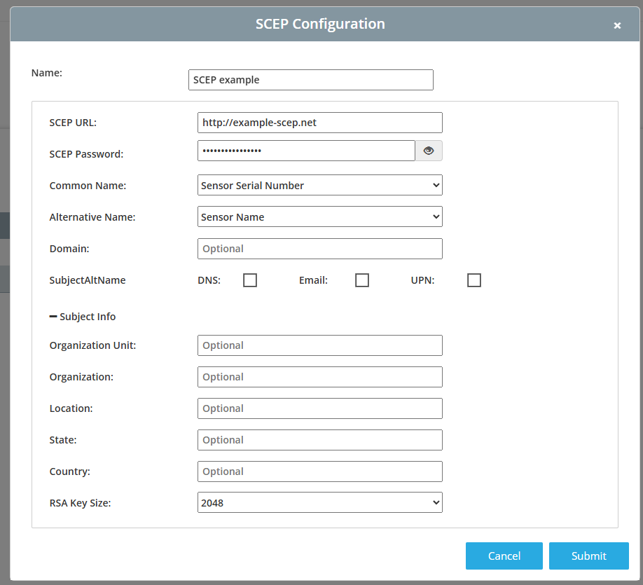Click the Organization input field
This screenshot has width=643, height=585.
coord(320,377)
